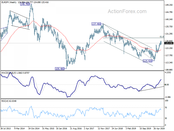The width and height of the screenshot is (174, 131).
Task: Click the 3 Feb 2019 date label
Action: pos(131,128)
